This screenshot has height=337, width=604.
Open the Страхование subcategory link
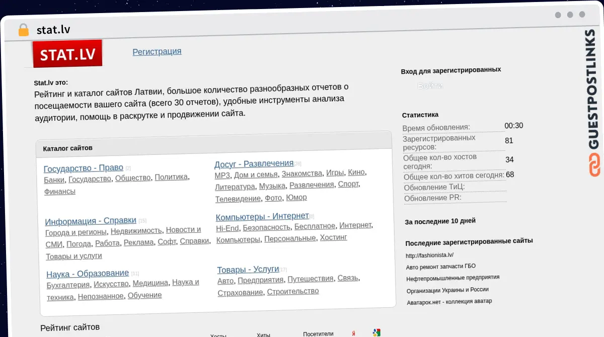pyautogui.click(x=240, y=292)
